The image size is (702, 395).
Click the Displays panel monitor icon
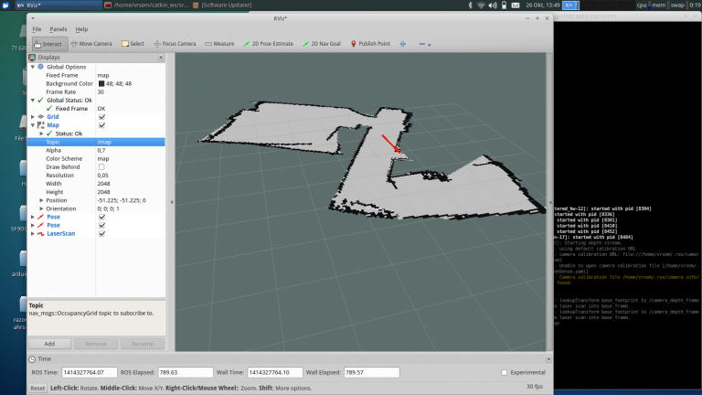[32, 58]
